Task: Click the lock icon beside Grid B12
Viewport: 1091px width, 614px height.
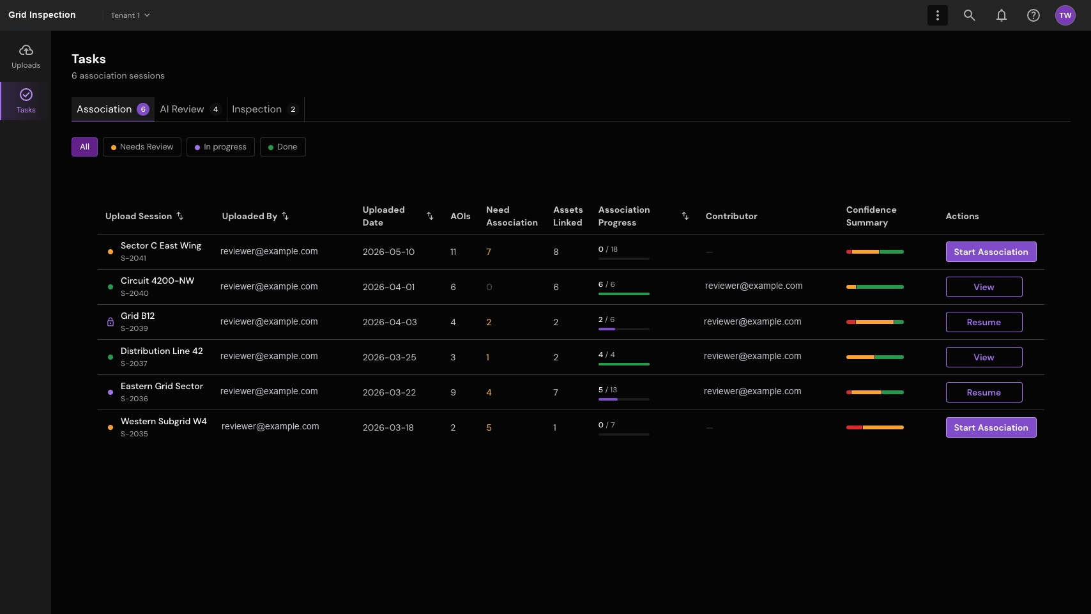Action: (111, 322)
